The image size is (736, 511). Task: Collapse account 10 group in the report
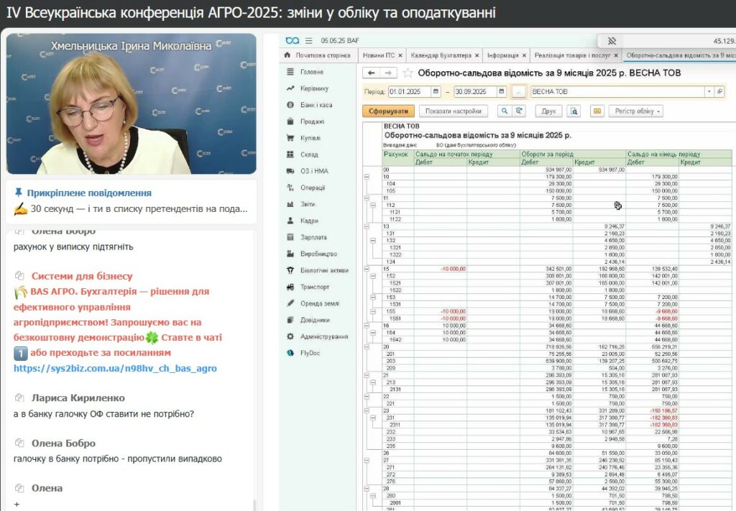pyautogui.click(x=367, y=176)
